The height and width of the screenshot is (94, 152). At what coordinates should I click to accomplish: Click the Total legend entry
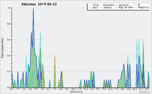[94, 5]
